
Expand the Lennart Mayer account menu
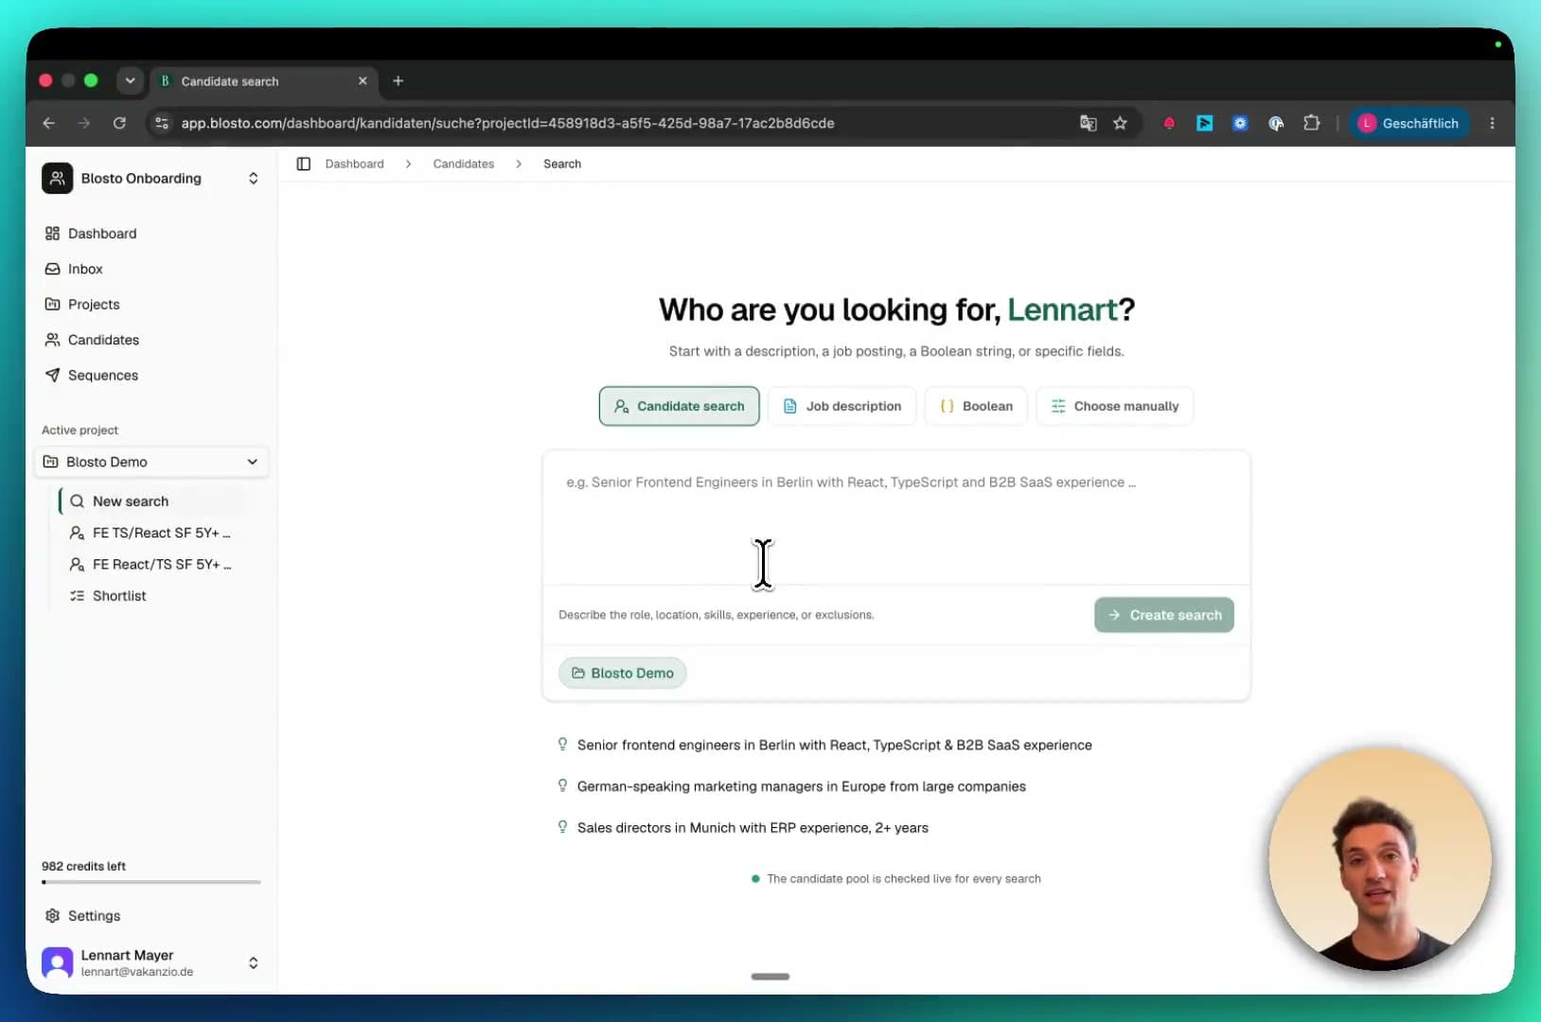(253, 962)
